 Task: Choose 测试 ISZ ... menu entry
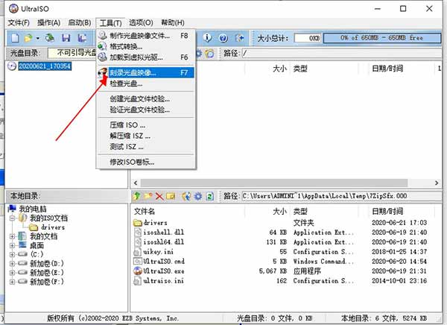(x=146, y=147)
